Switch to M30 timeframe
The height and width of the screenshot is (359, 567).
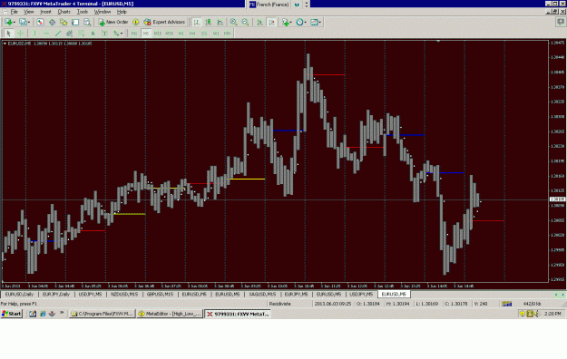pyautogui.click(x=170, y=34)
